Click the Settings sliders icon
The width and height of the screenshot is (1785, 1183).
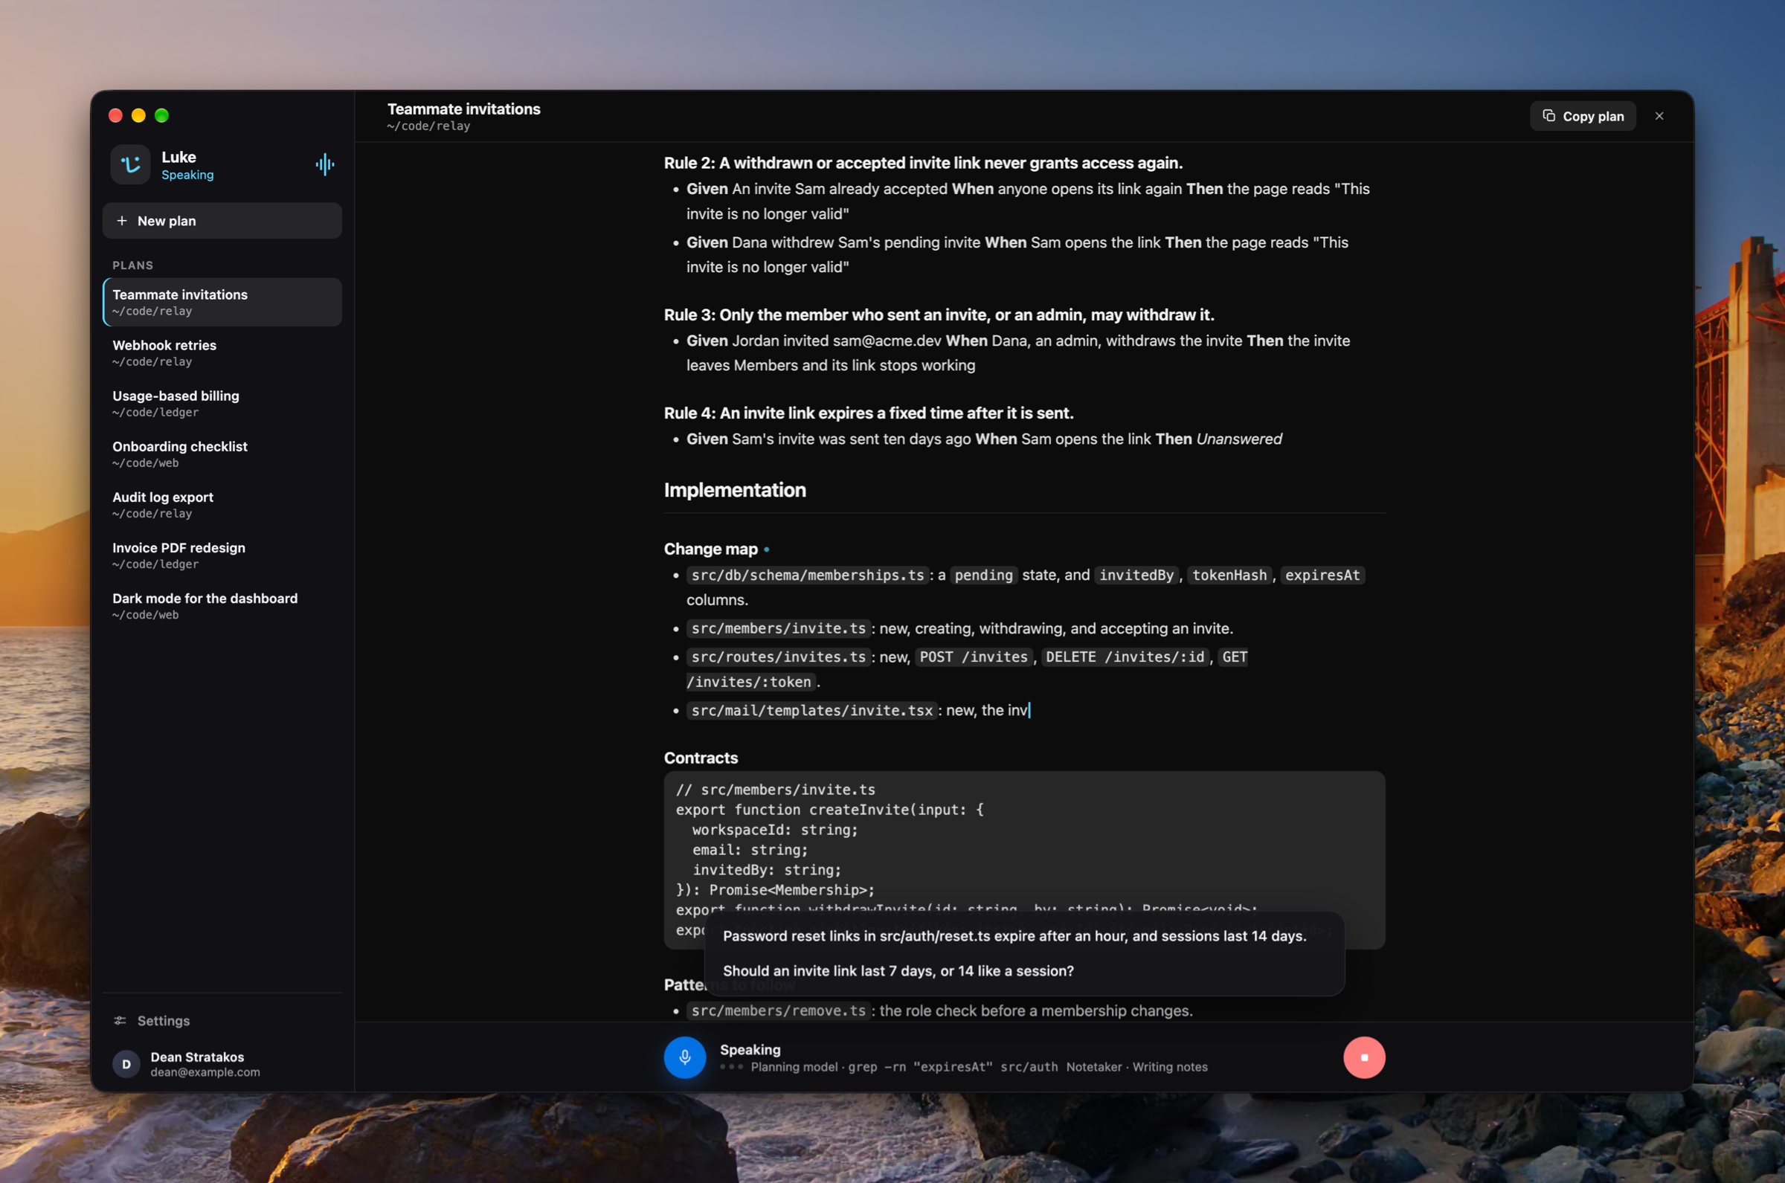[x=120, y=1020]
